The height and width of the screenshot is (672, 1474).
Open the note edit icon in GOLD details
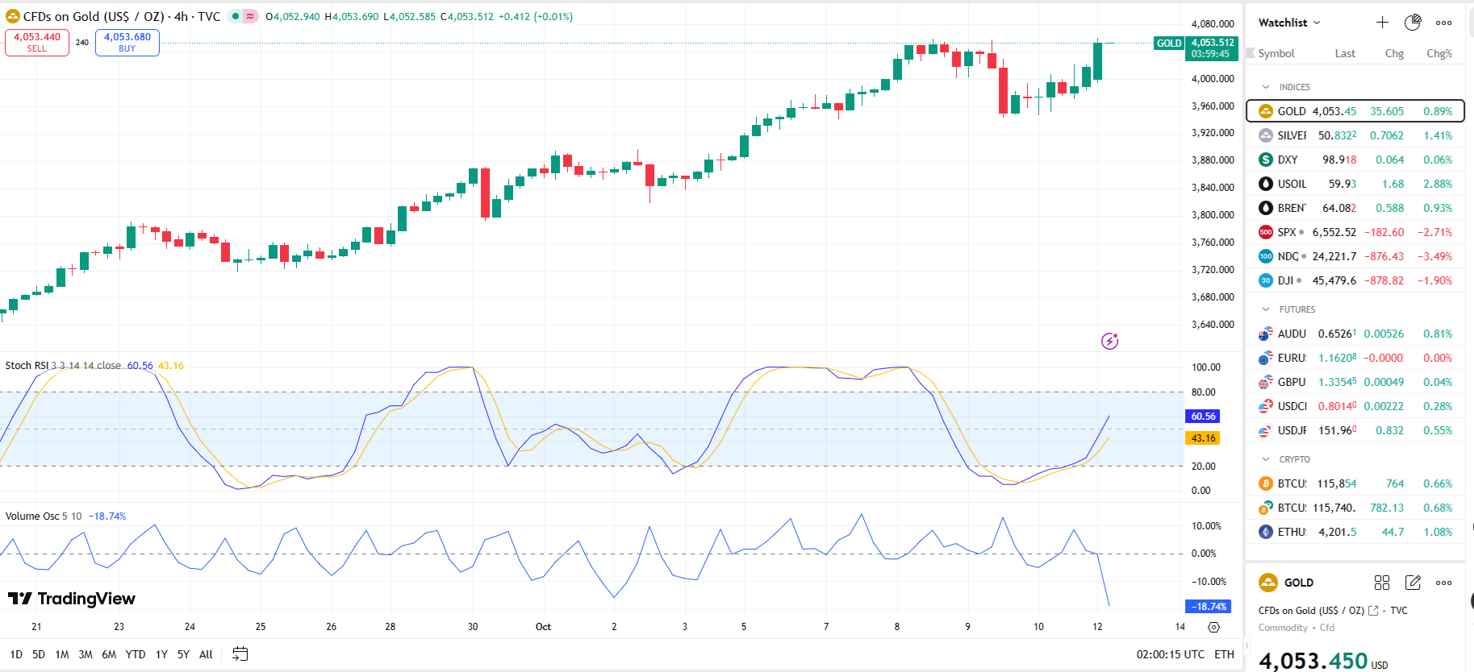pyautogui.click(x=1413, y=583)
